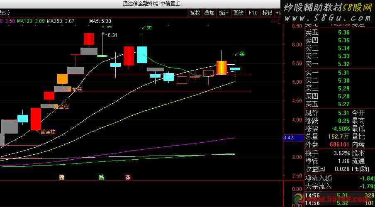Click the topmost 黄金柱 label

(74, 90)
